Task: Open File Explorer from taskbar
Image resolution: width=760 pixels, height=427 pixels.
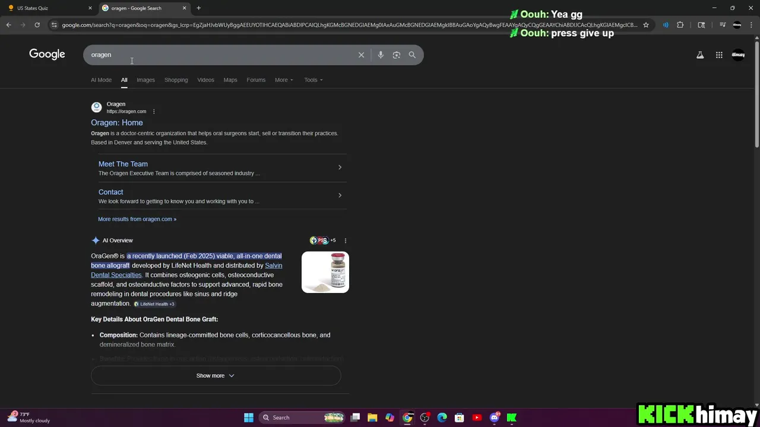Action: coord(372,418)
